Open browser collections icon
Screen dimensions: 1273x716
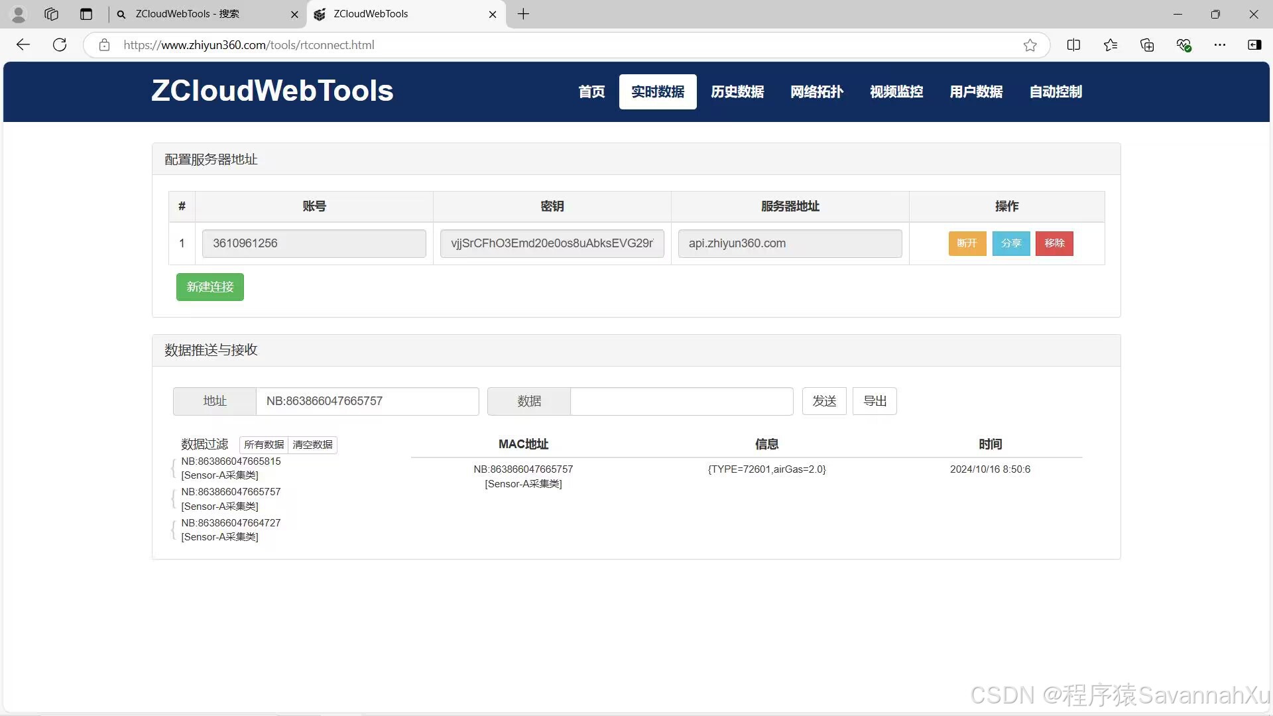(x=1147, y=45)
